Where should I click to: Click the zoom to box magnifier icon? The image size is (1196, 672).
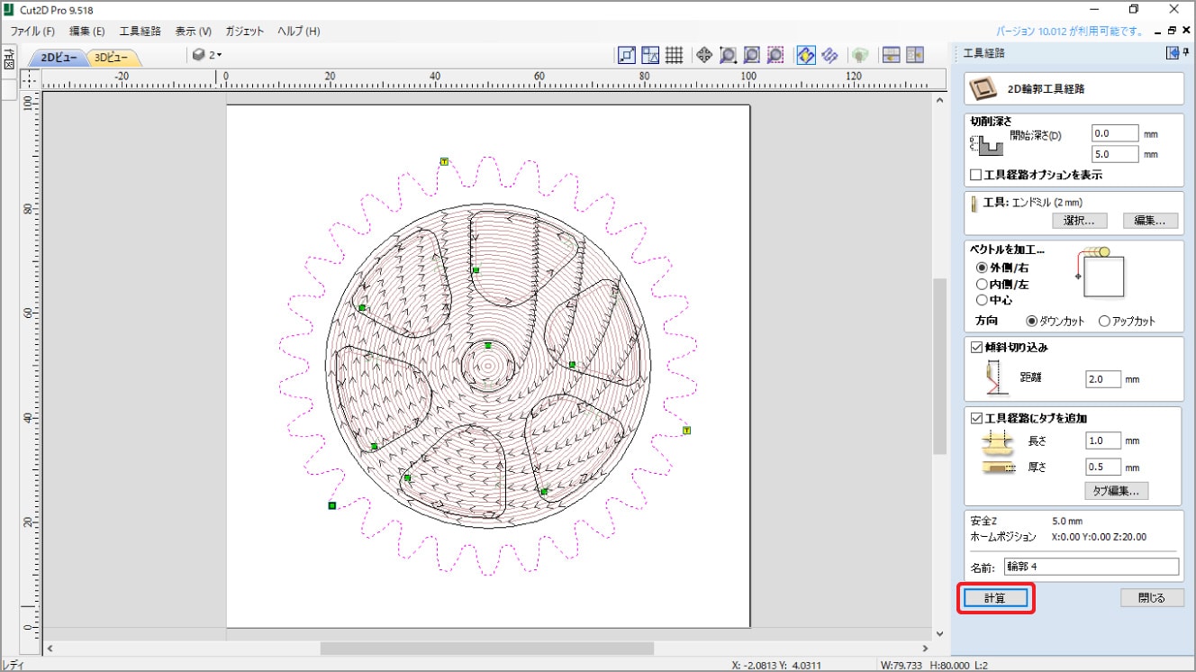pos(728,56)
